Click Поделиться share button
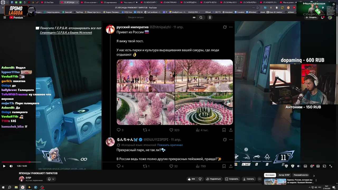 click(x=214, y=179)
